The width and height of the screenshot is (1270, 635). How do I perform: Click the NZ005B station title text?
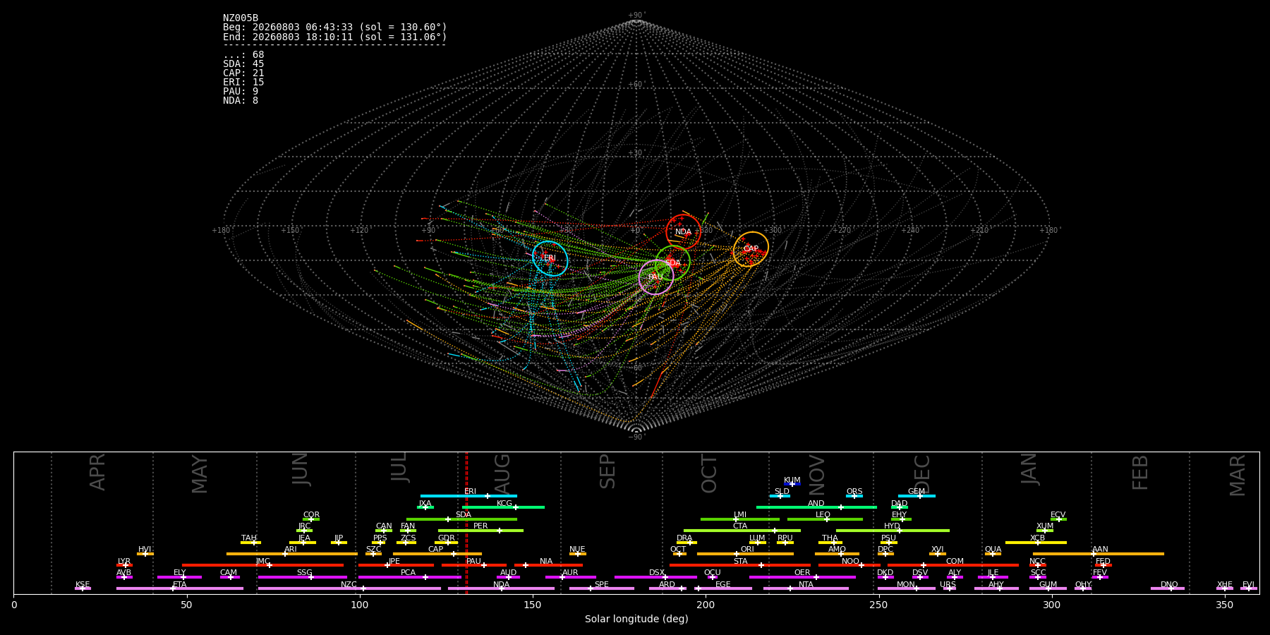click(241, 18)
